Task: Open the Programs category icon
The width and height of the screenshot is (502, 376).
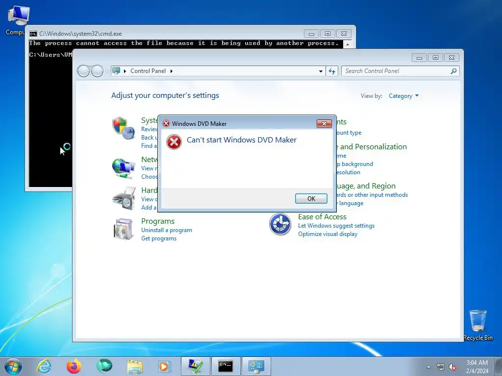Action: pyautogui.click(x=124, y=229)
